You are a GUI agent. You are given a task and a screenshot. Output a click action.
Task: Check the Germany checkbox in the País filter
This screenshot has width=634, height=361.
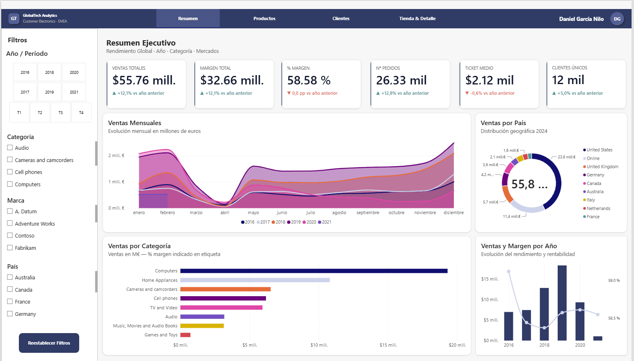[10, 314]
